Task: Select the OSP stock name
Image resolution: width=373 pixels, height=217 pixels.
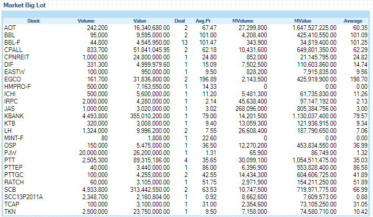Action: pos(10,146)
